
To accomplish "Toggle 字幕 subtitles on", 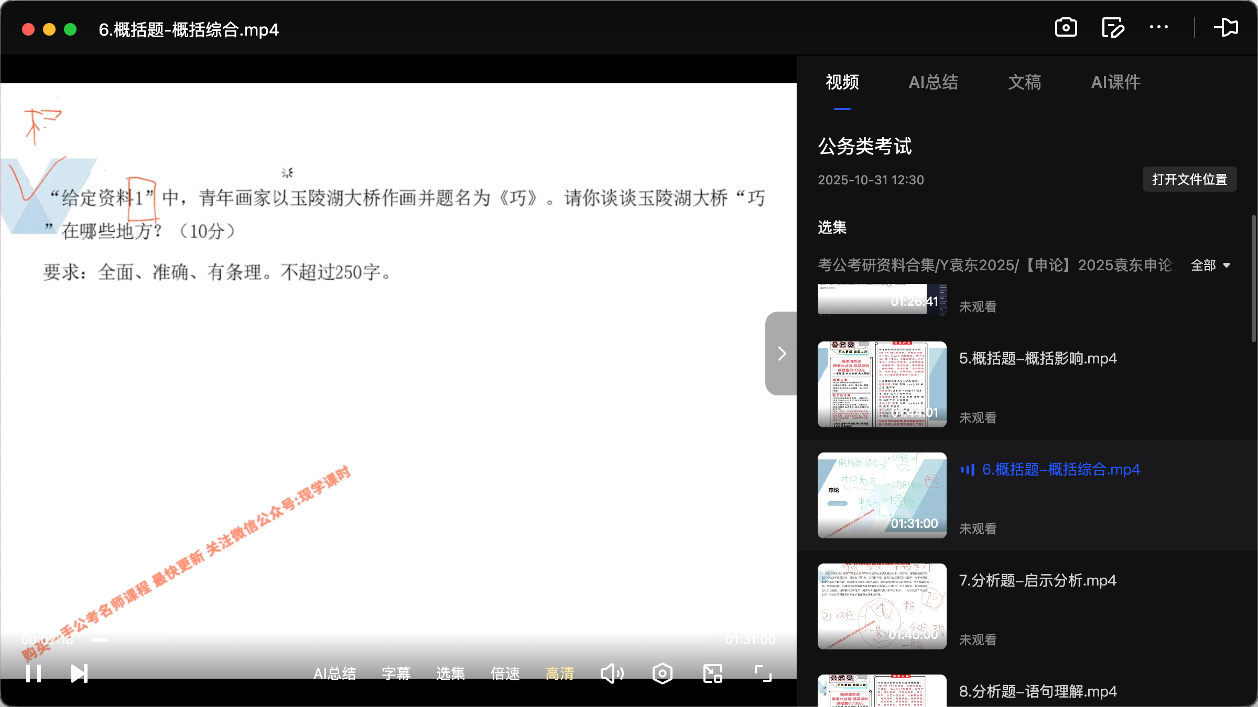I will pos(397,673).
